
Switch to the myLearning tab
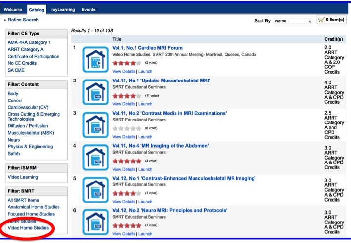click(x=62, y=9)
